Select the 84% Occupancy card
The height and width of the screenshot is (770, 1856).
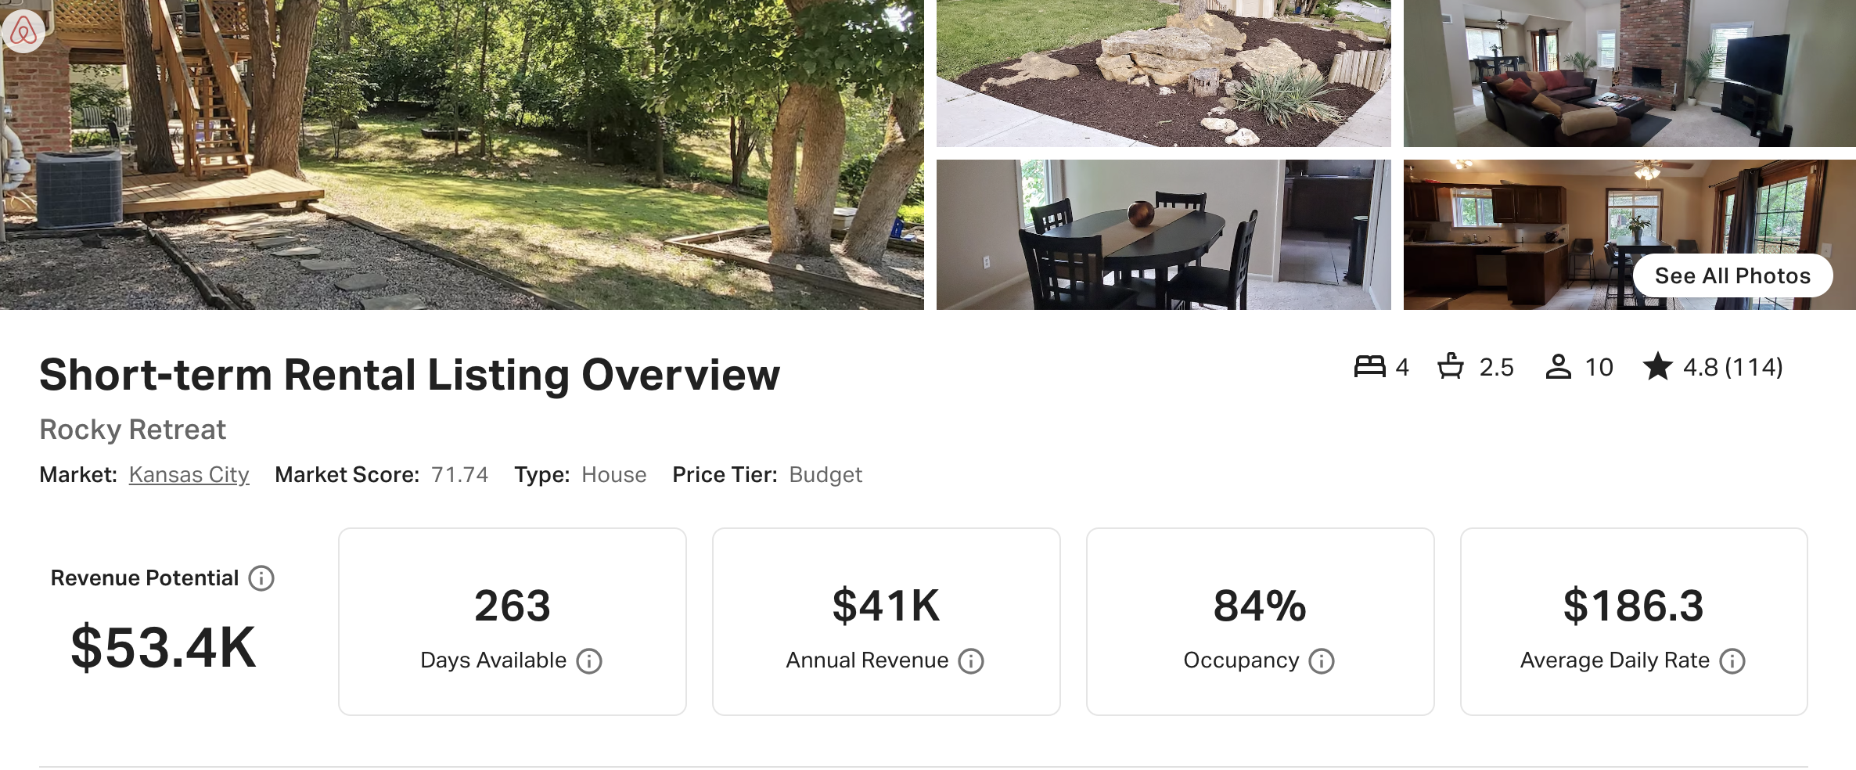[x=1260, y=621]
